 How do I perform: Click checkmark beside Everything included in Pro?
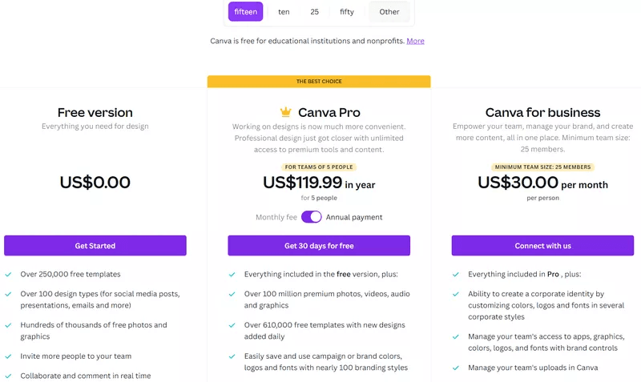456,274
